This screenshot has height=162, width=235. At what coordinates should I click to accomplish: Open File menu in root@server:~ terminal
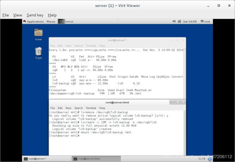click(52, 45)
